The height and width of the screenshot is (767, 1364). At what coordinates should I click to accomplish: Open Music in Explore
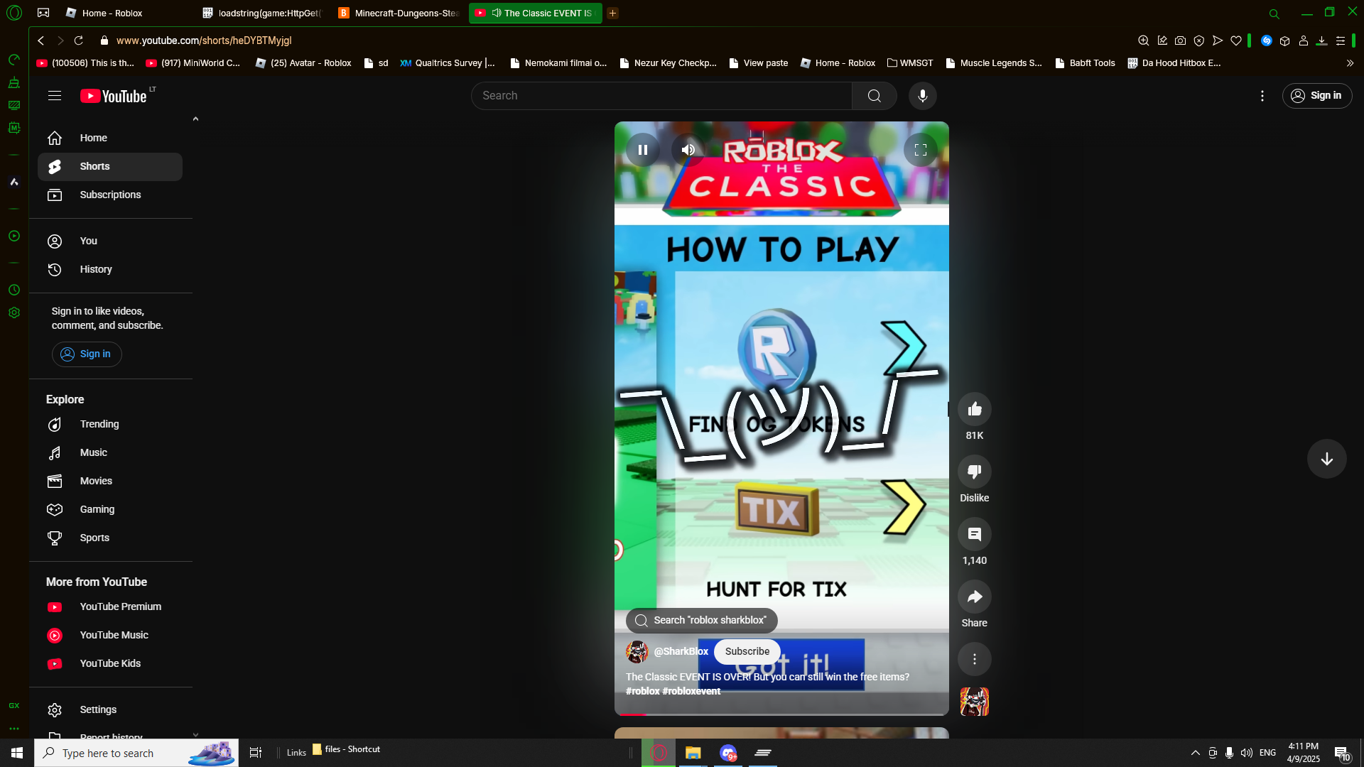pyautogui.click(x=110, y=452)
